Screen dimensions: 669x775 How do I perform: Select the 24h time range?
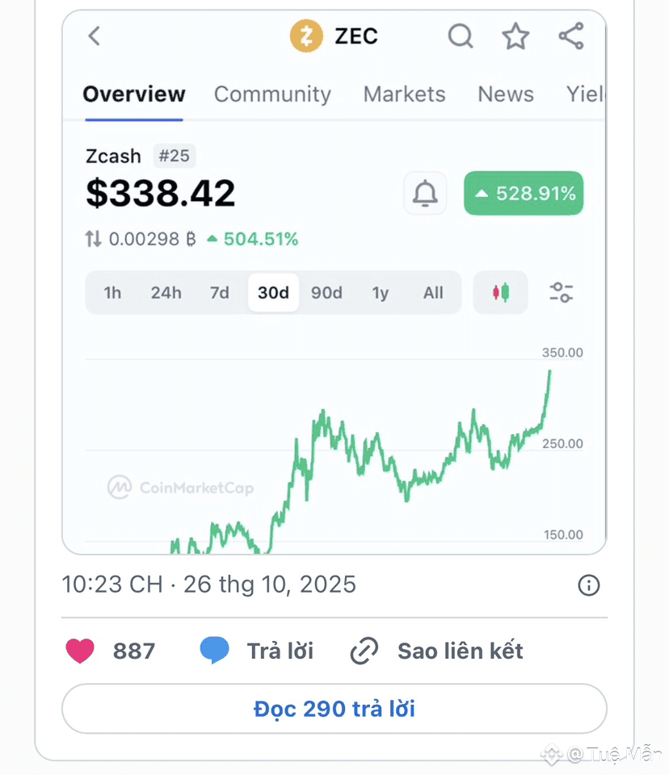[x=166, y=292]
